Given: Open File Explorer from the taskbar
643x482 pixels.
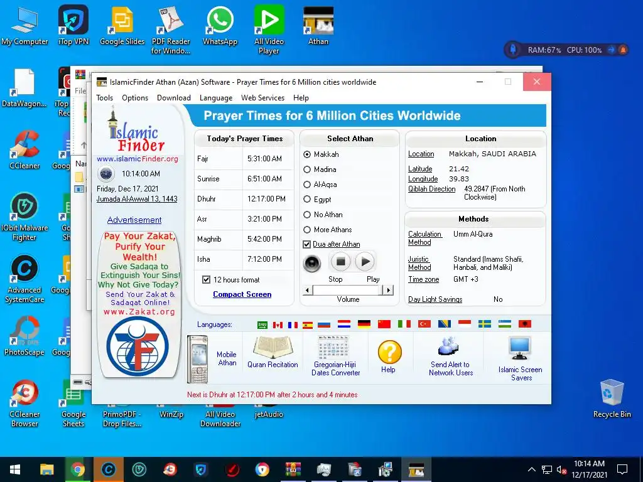Looking at the screenshot, I should pyautogui.click(x=46, y=469).
